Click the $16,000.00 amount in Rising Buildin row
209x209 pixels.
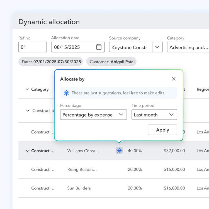pos(174,169)
